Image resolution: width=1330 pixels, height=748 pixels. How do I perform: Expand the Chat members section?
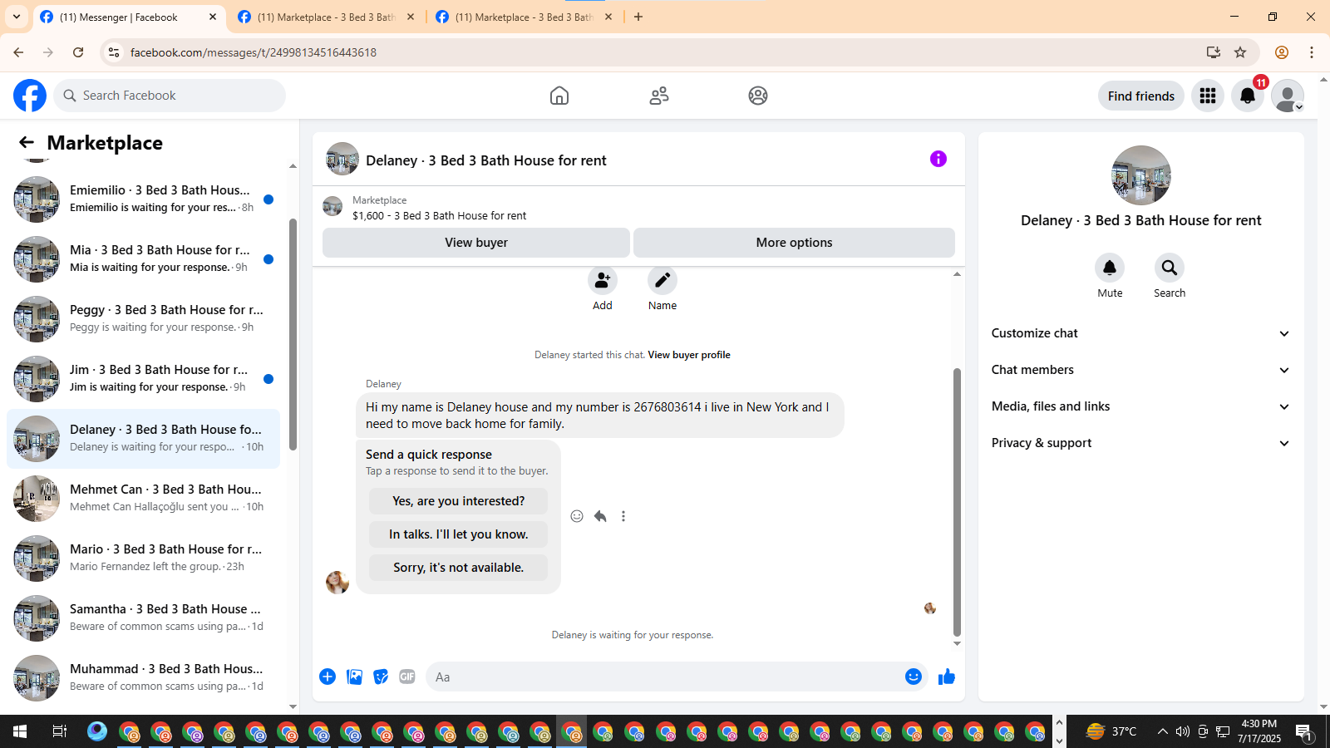coord(1140,370)
